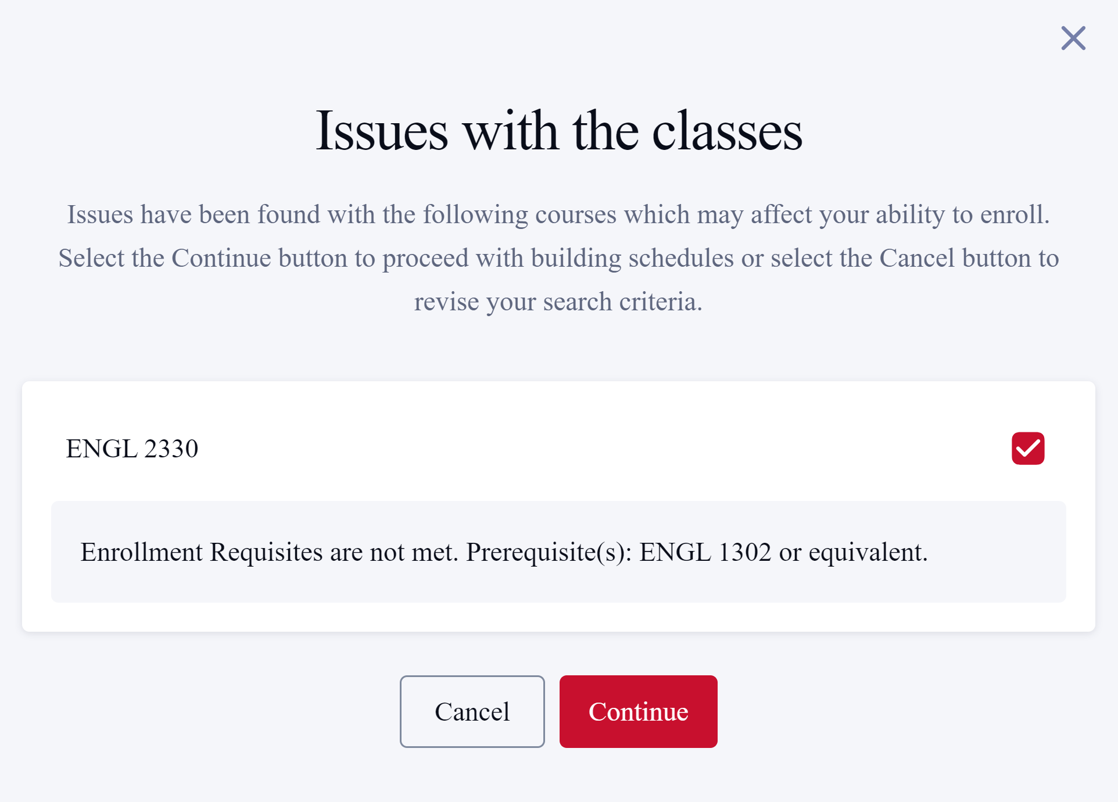
Task: Click the ENGL 1302 prerequisite notice
Action: (782, 552)
